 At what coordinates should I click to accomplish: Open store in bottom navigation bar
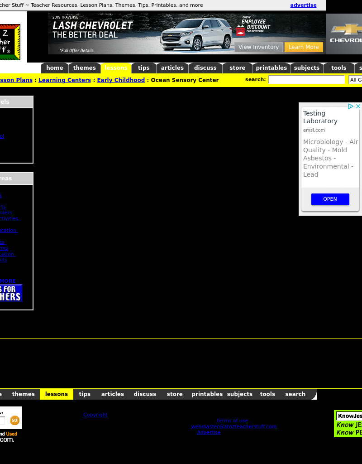[x=175, y=394]
